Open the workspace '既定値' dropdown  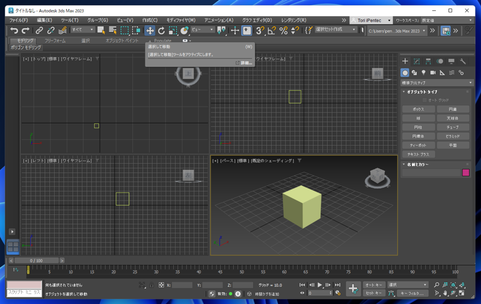447,20
